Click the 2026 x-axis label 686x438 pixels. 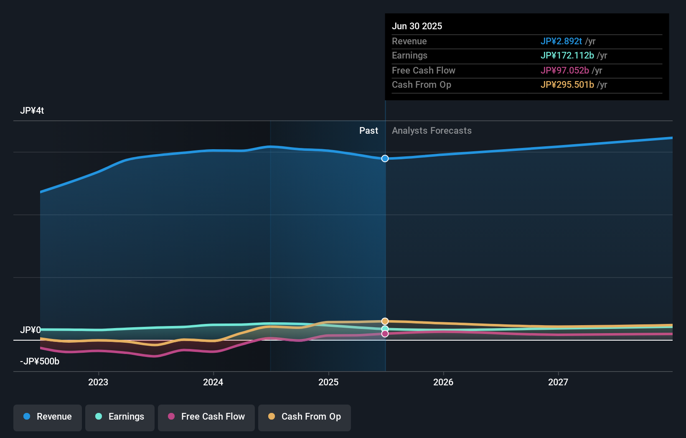(x=443, y=382)
